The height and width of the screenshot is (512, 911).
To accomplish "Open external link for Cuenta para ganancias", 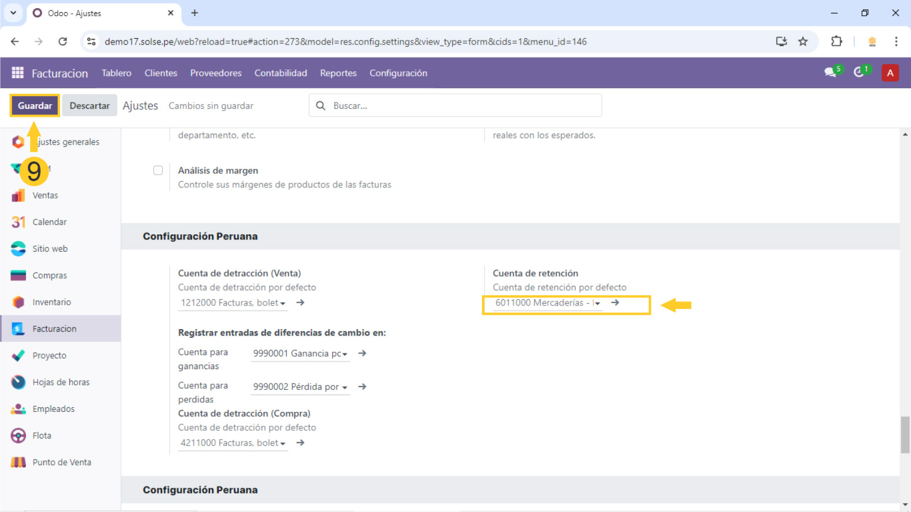I will 362,353.
